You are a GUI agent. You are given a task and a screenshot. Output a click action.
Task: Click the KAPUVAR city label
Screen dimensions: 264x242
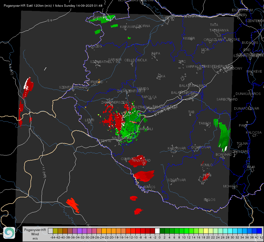(x=128, y=27)
